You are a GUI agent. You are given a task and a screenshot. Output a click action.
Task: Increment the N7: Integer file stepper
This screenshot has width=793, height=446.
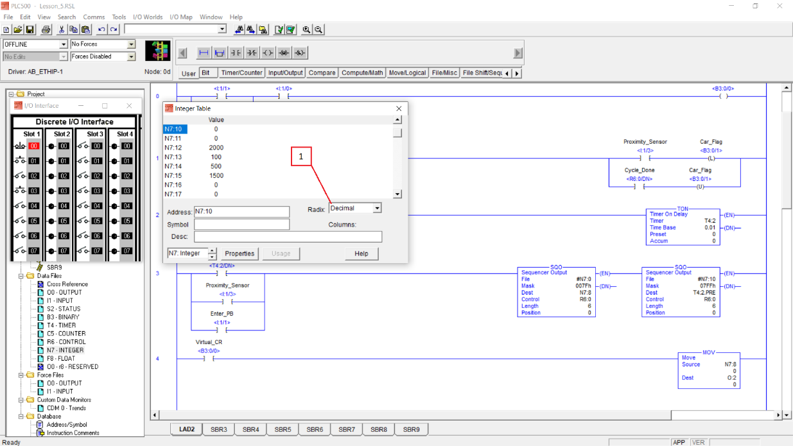click(x=213, y=250)
